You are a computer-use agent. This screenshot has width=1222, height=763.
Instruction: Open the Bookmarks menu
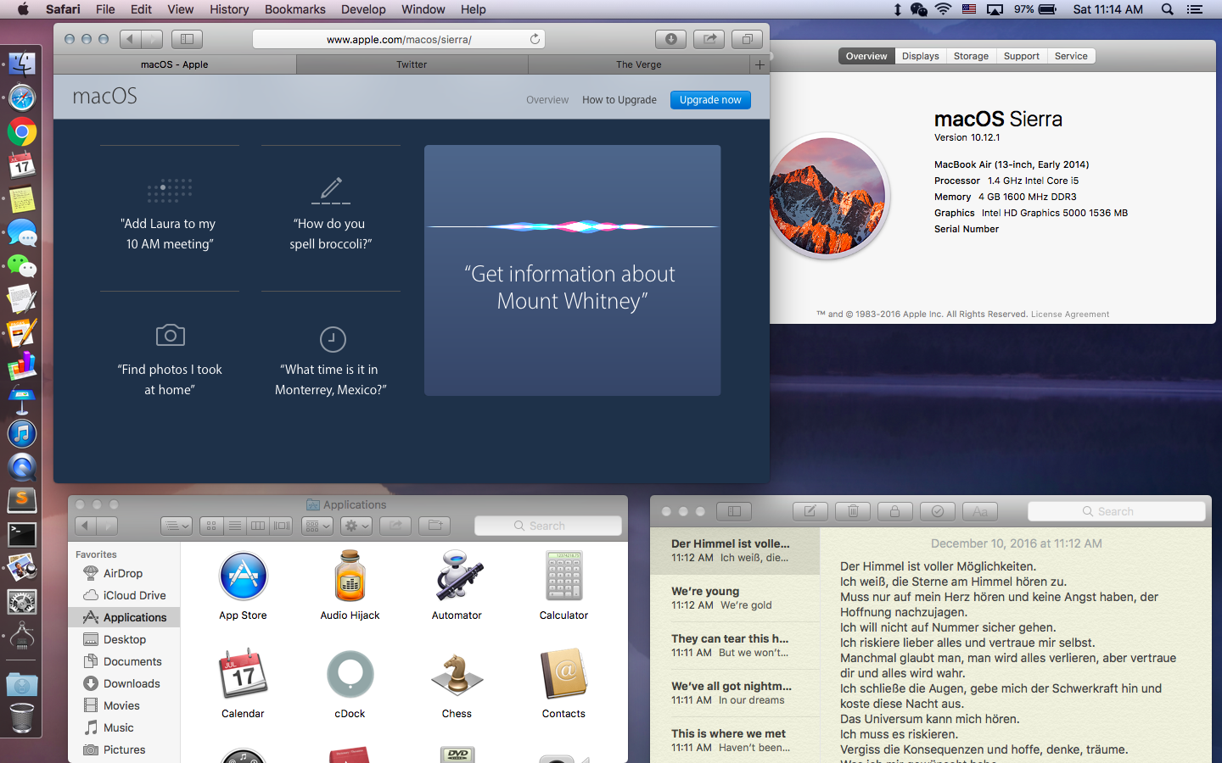[x=294, y=9]
